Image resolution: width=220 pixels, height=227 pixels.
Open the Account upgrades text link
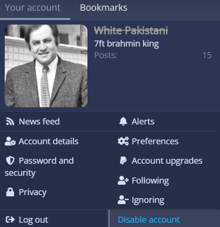pyautogui.click(x=167, y=161)
